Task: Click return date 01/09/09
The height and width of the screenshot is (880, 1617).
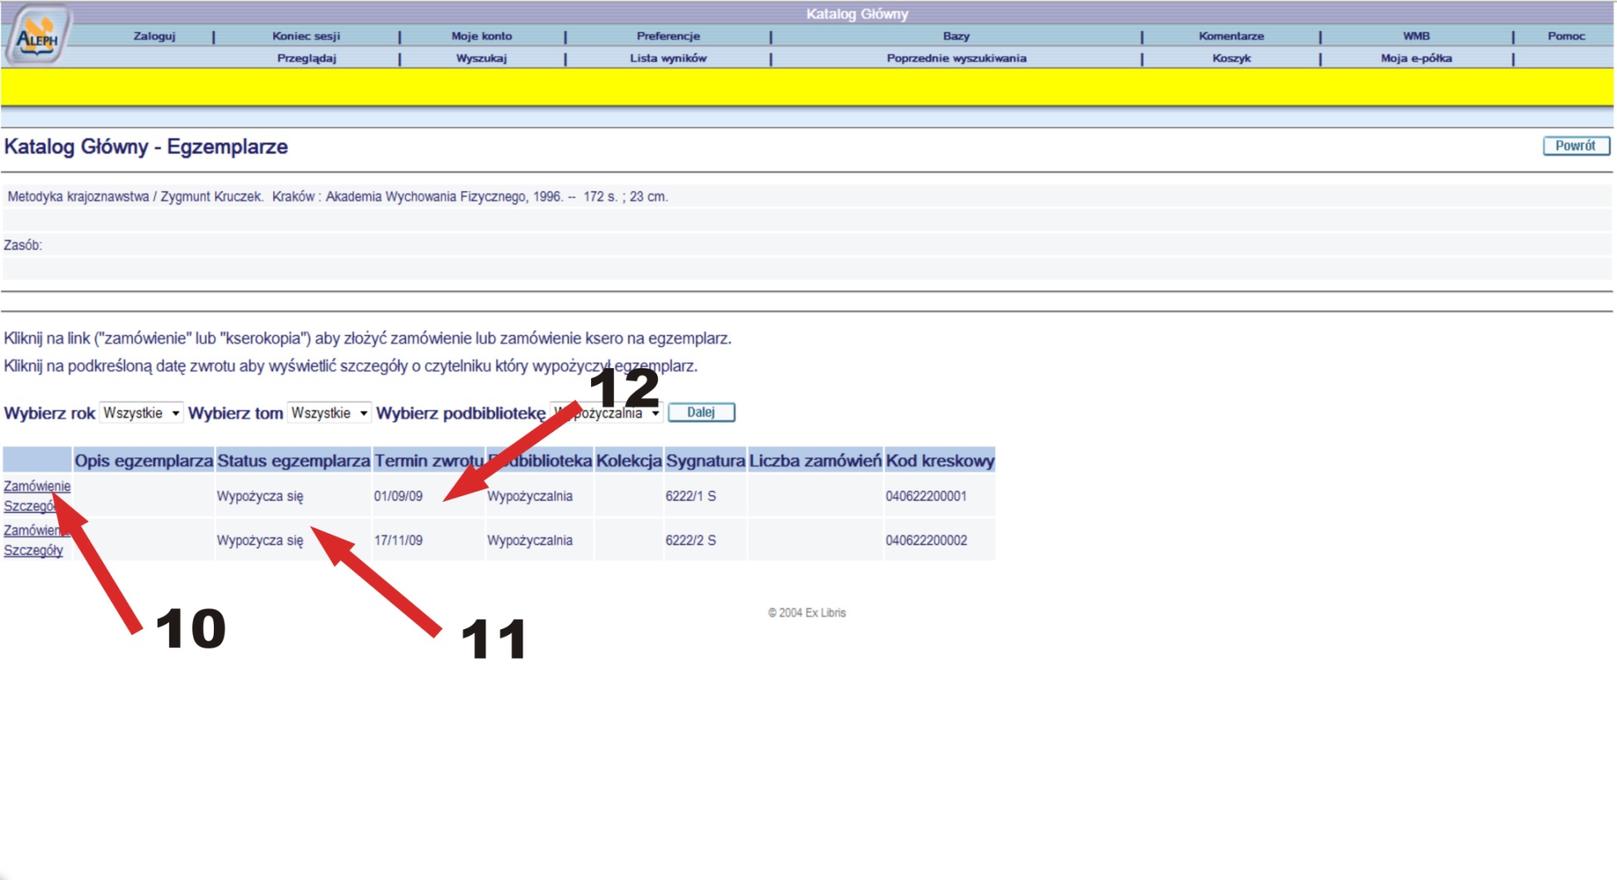Action: pos(398,495)
